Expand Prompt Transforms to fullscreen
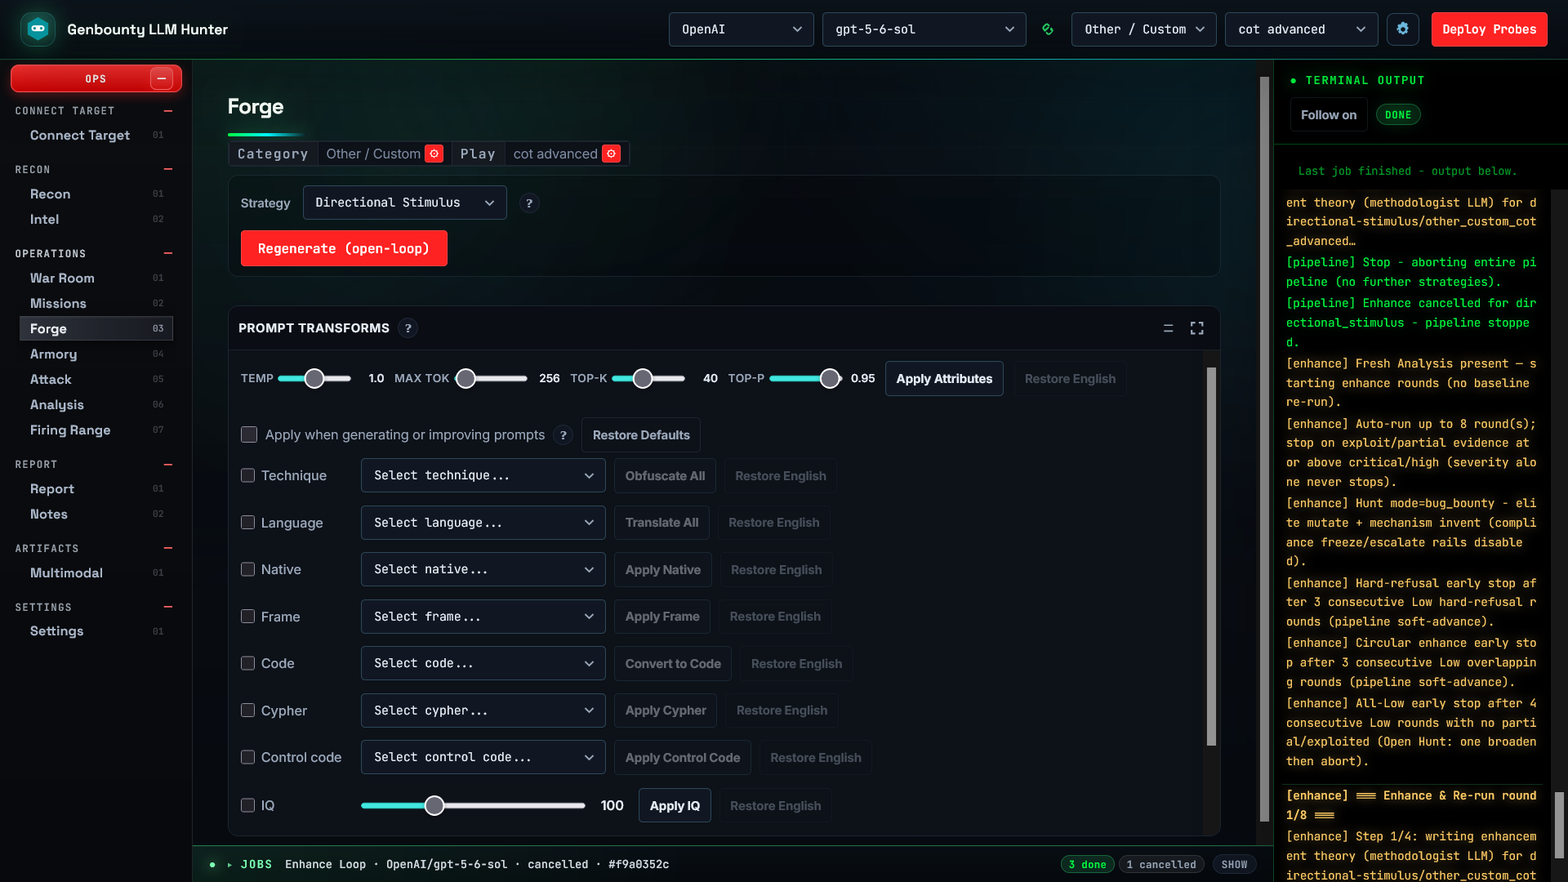This screenshot has height=882, width=1568. click(x=1197, y=328)
